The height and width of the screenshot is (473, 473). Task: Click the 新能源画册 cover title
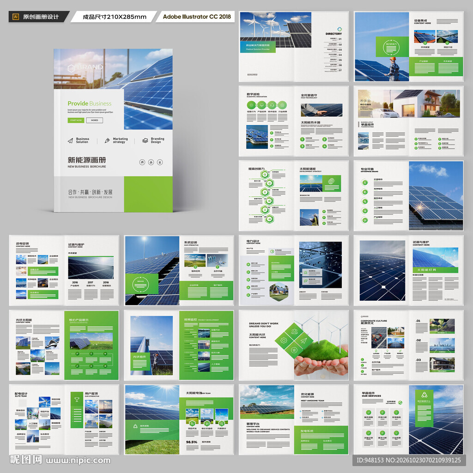pyautogui.click(x=87, y=160)
